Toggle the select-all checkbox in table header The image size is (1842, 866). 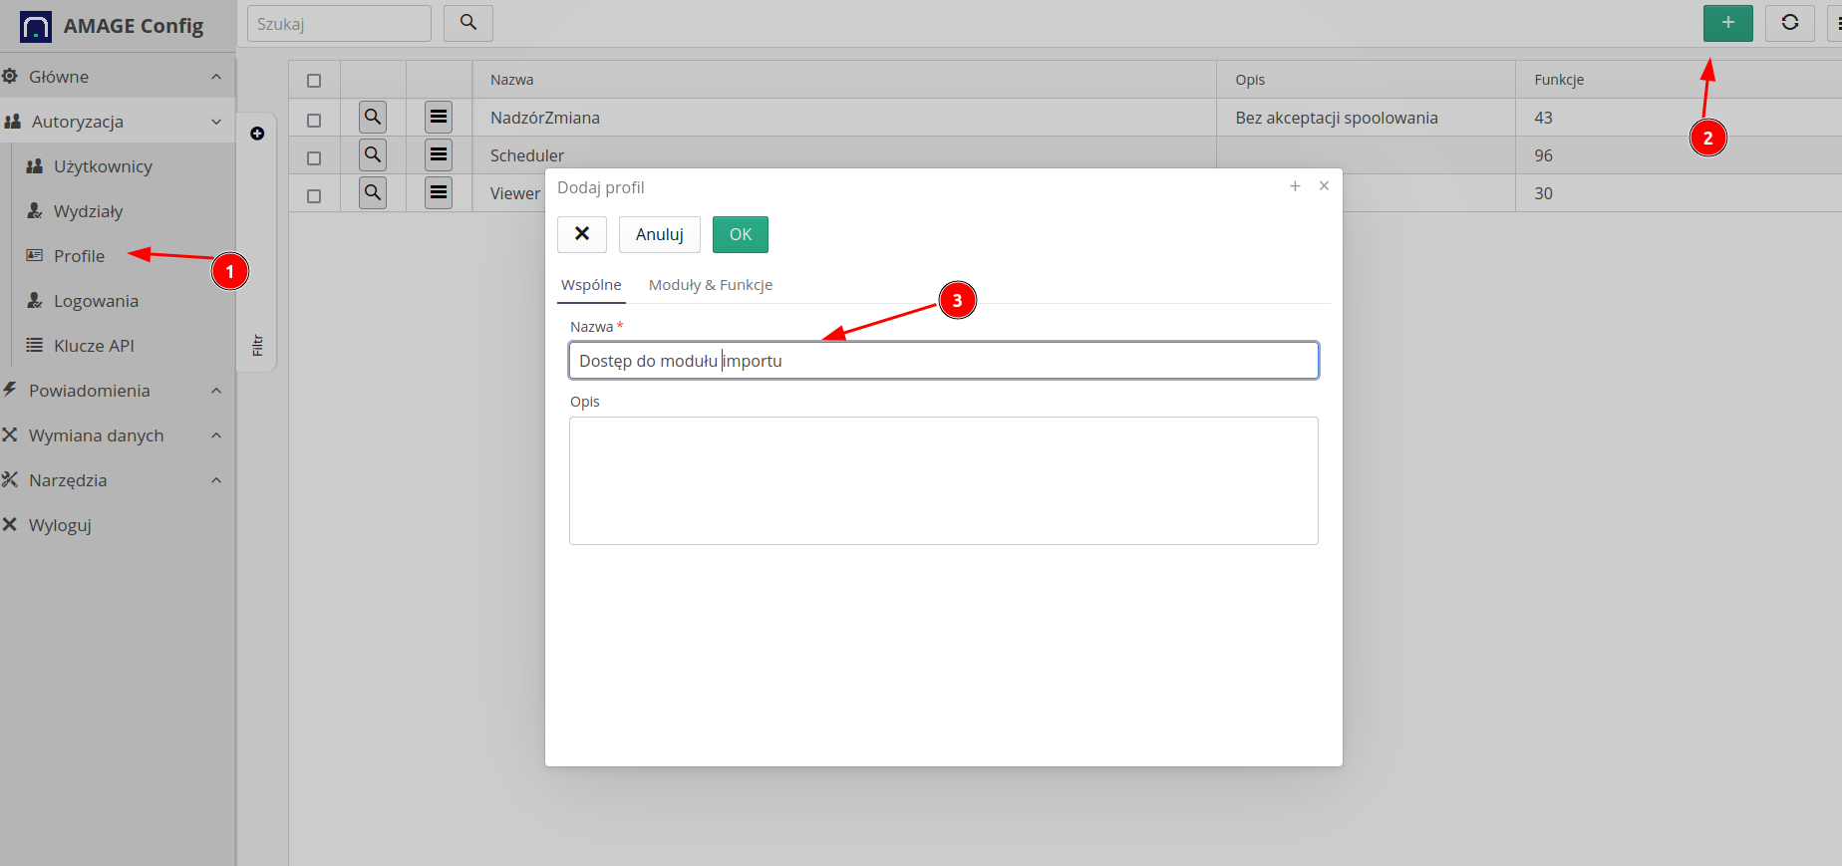314,81
